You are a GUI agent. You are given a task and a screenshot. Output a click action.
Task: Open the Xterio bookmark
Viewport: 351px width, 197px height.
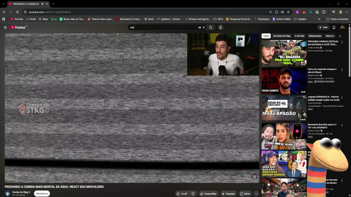pos(149,19)
